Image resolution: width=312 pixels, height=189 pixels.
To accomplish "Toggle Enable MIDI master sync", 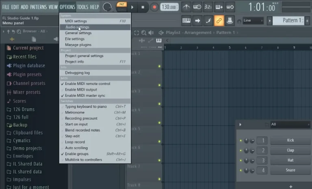I will [x=95, y=96].
